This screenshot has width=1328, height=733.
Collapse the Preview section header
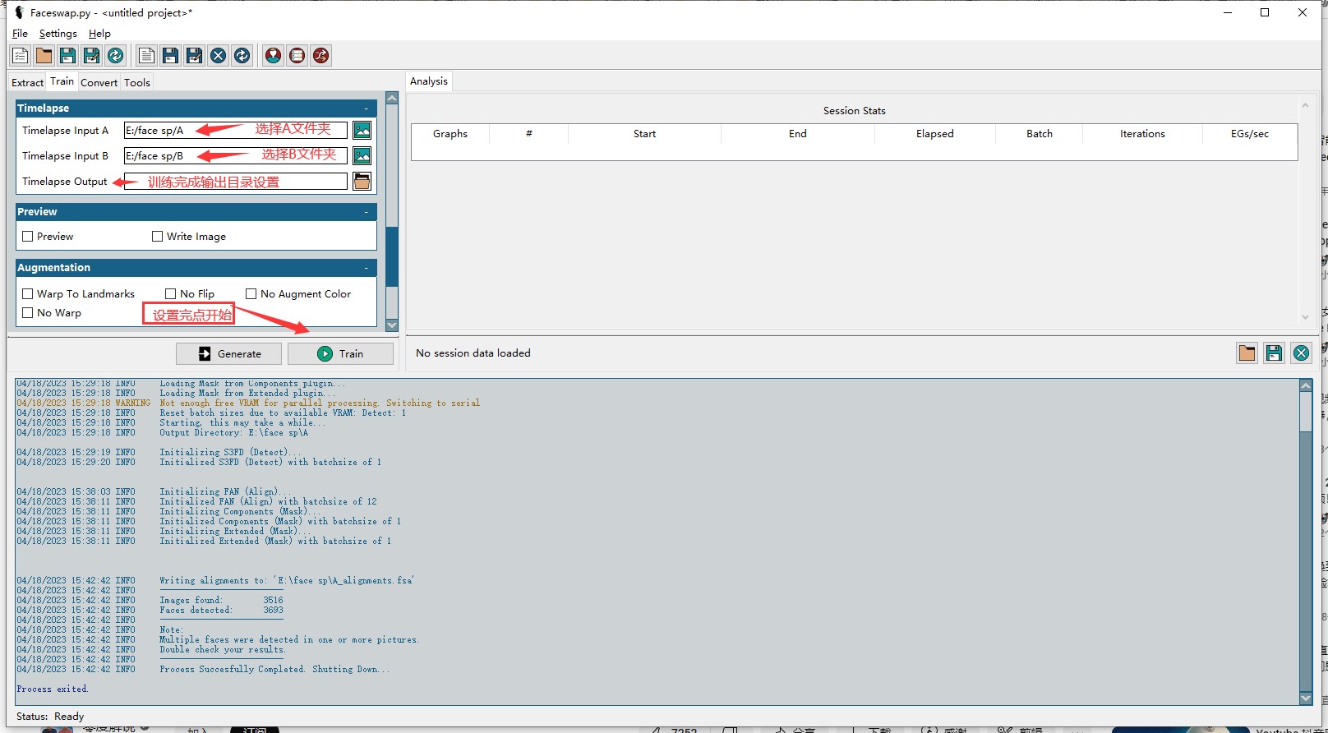coord(366,212)
